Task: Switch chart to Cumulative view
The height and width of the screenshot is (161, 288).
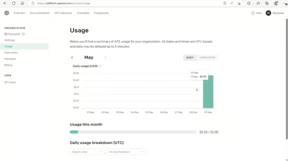Action: click(207, 58)
